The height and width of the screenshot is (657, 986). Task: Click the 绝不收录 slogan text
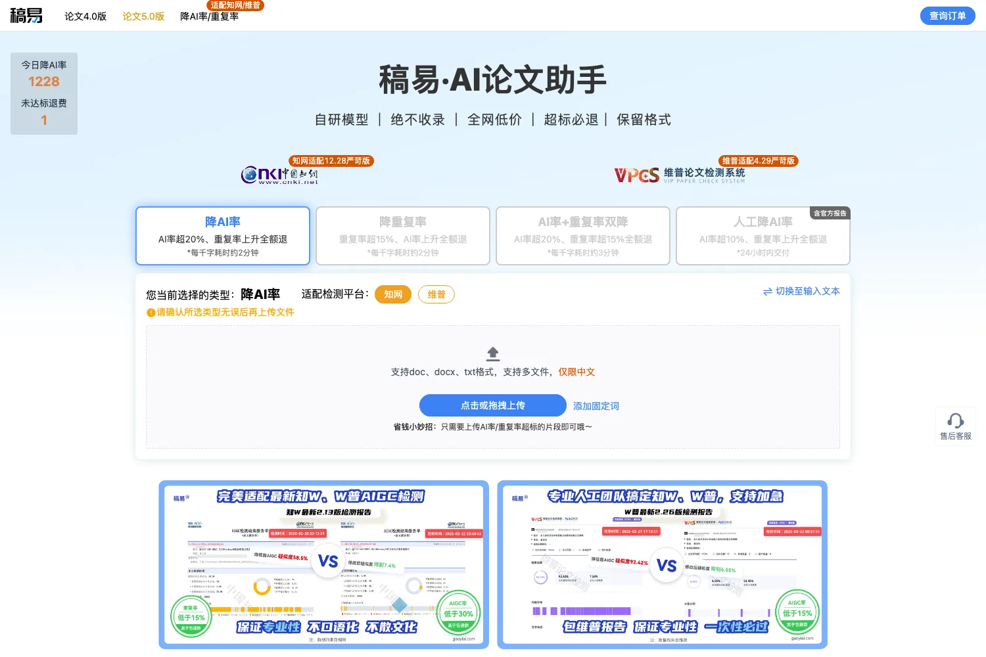pyautogui.click(x=418, y=120)
